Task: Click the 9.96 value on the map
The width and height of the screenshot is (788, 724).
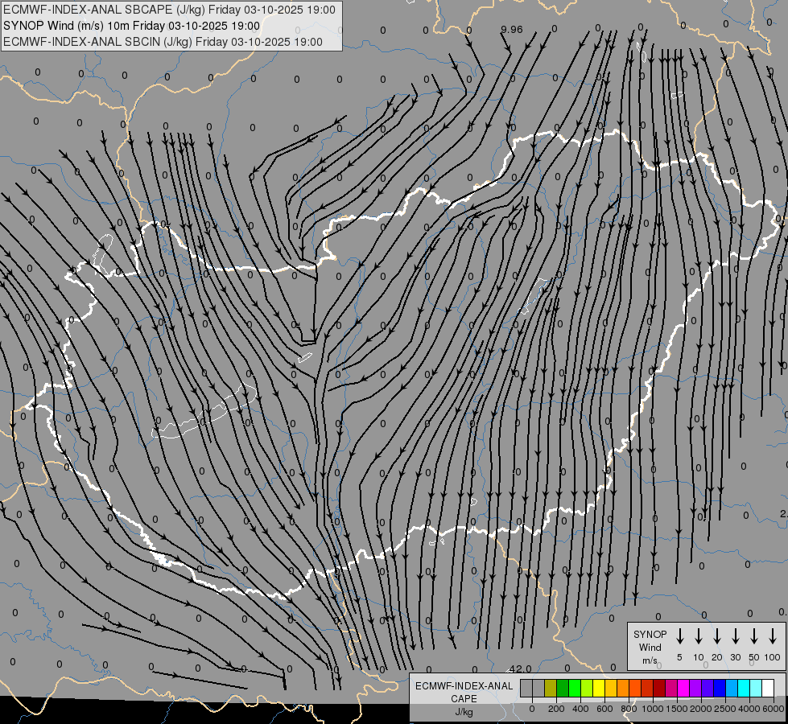Action: (511, 30)
